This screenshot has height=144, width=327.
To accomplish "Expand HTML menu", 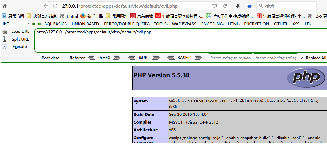I will pyautogui.click(x=234, y=24).
